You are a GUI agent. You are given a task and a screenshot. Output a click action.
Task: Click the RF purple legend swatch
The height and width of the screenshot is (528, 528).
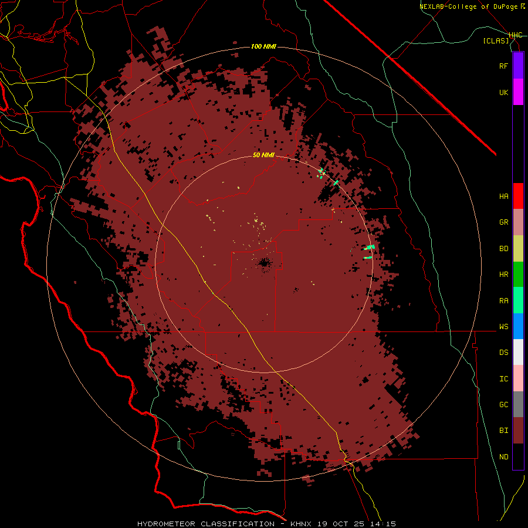pos(518,66)
